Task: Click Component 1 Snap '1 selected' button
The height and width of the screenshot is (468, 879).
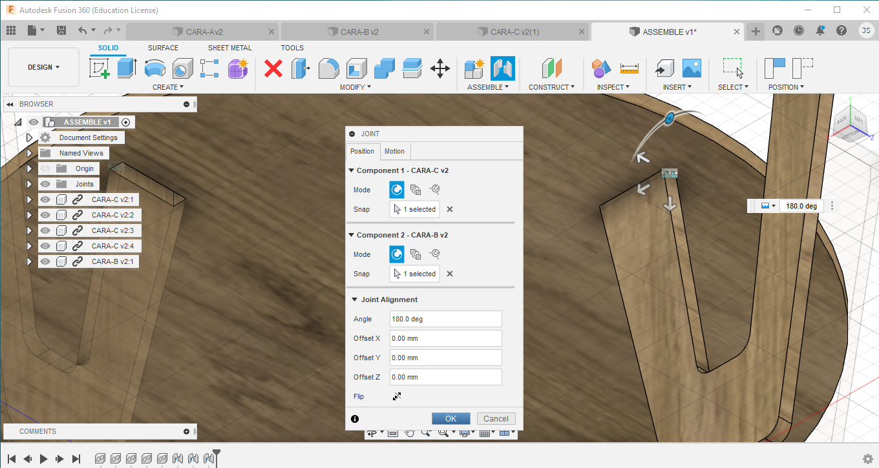Action: pos(415,209)
